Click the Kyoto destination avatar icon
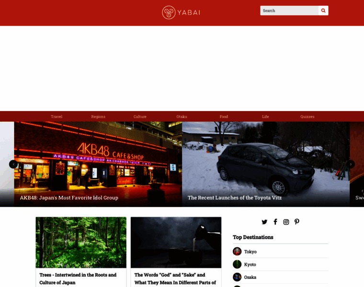This screenshot has width=364, height=287. [x=237, y=265]
